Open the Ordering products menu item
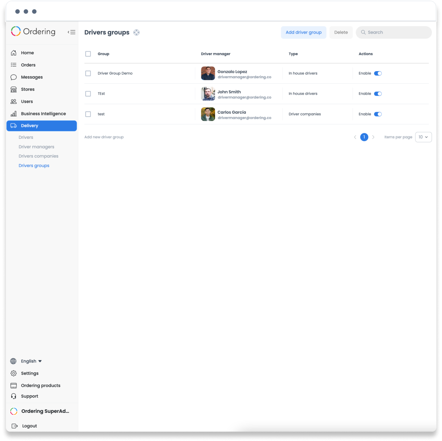This screenshot has width=442, height=441. [41, 385]
